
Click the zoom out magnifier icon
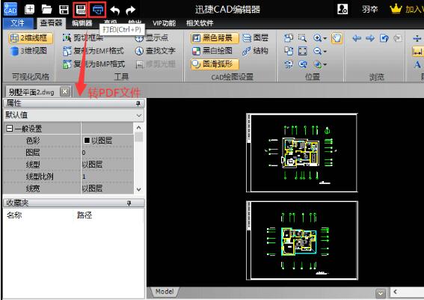pyautogui.click(x=318, y=51)
